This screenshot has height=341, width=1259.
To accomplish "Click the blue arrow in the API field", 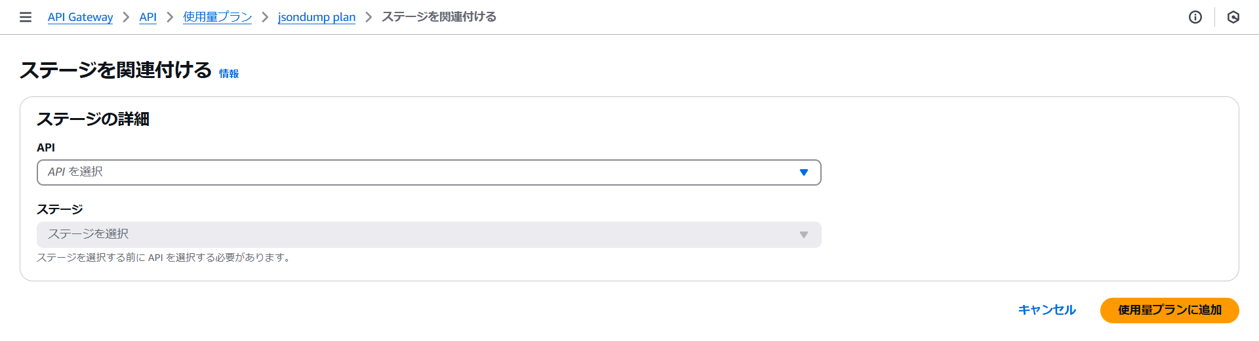I will click(x=803, y=172).
